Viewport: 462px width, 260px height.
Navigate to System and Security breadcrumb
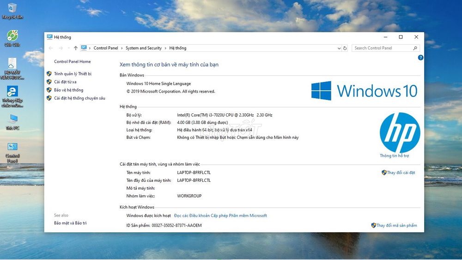[x=144, y=48]
